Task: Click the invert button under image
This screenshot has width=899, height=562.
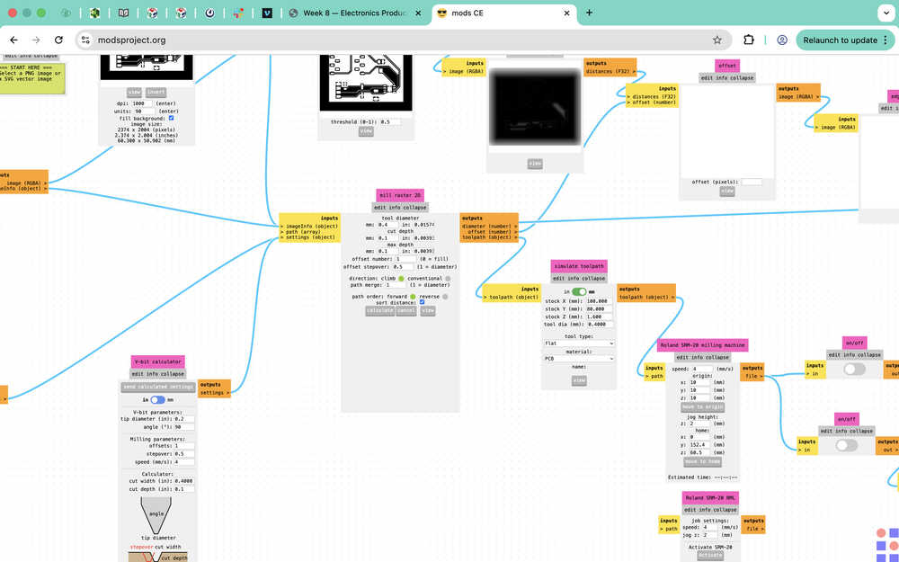Action: (x=156, y=93)
